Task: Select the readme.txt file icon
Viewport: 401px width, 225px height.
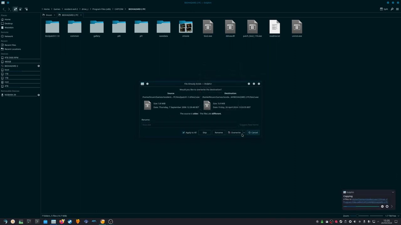Action: (274, 27)
